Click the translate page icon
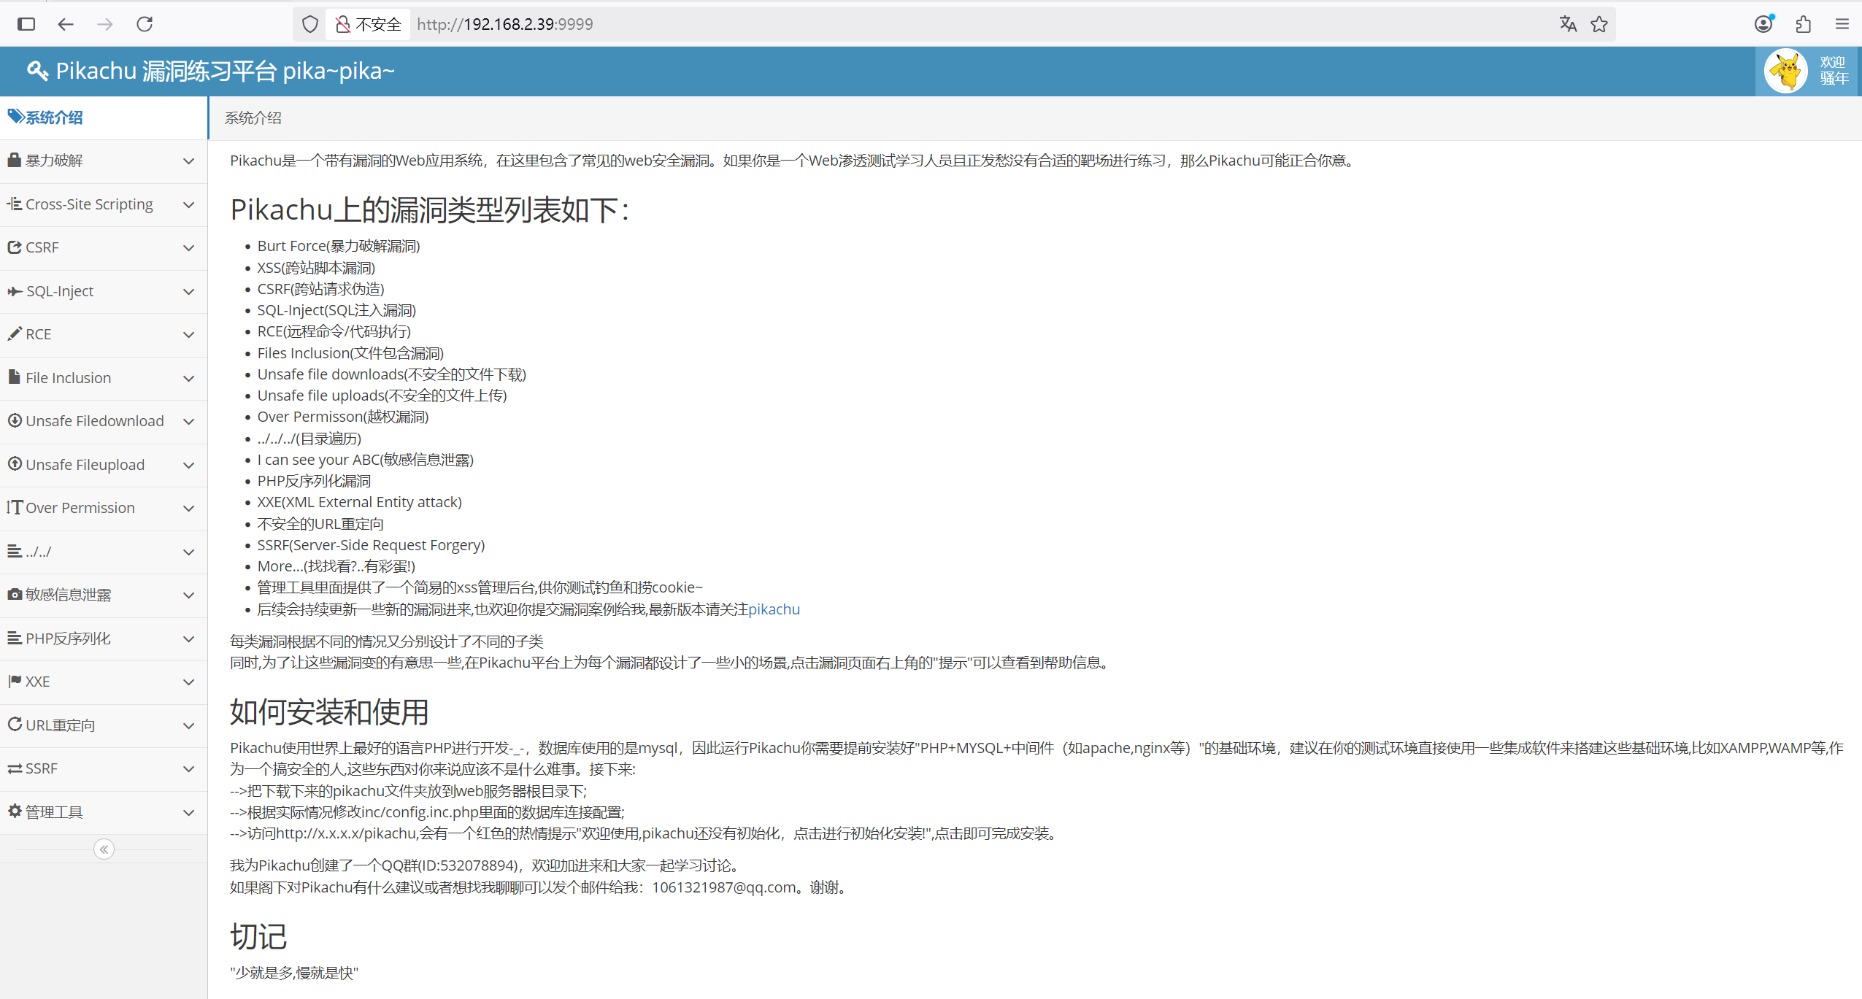 tap(1567, 24)
